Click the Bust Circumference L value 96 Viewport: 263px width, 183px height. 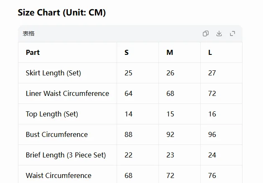pyautogui.click(x=212, y=134)
